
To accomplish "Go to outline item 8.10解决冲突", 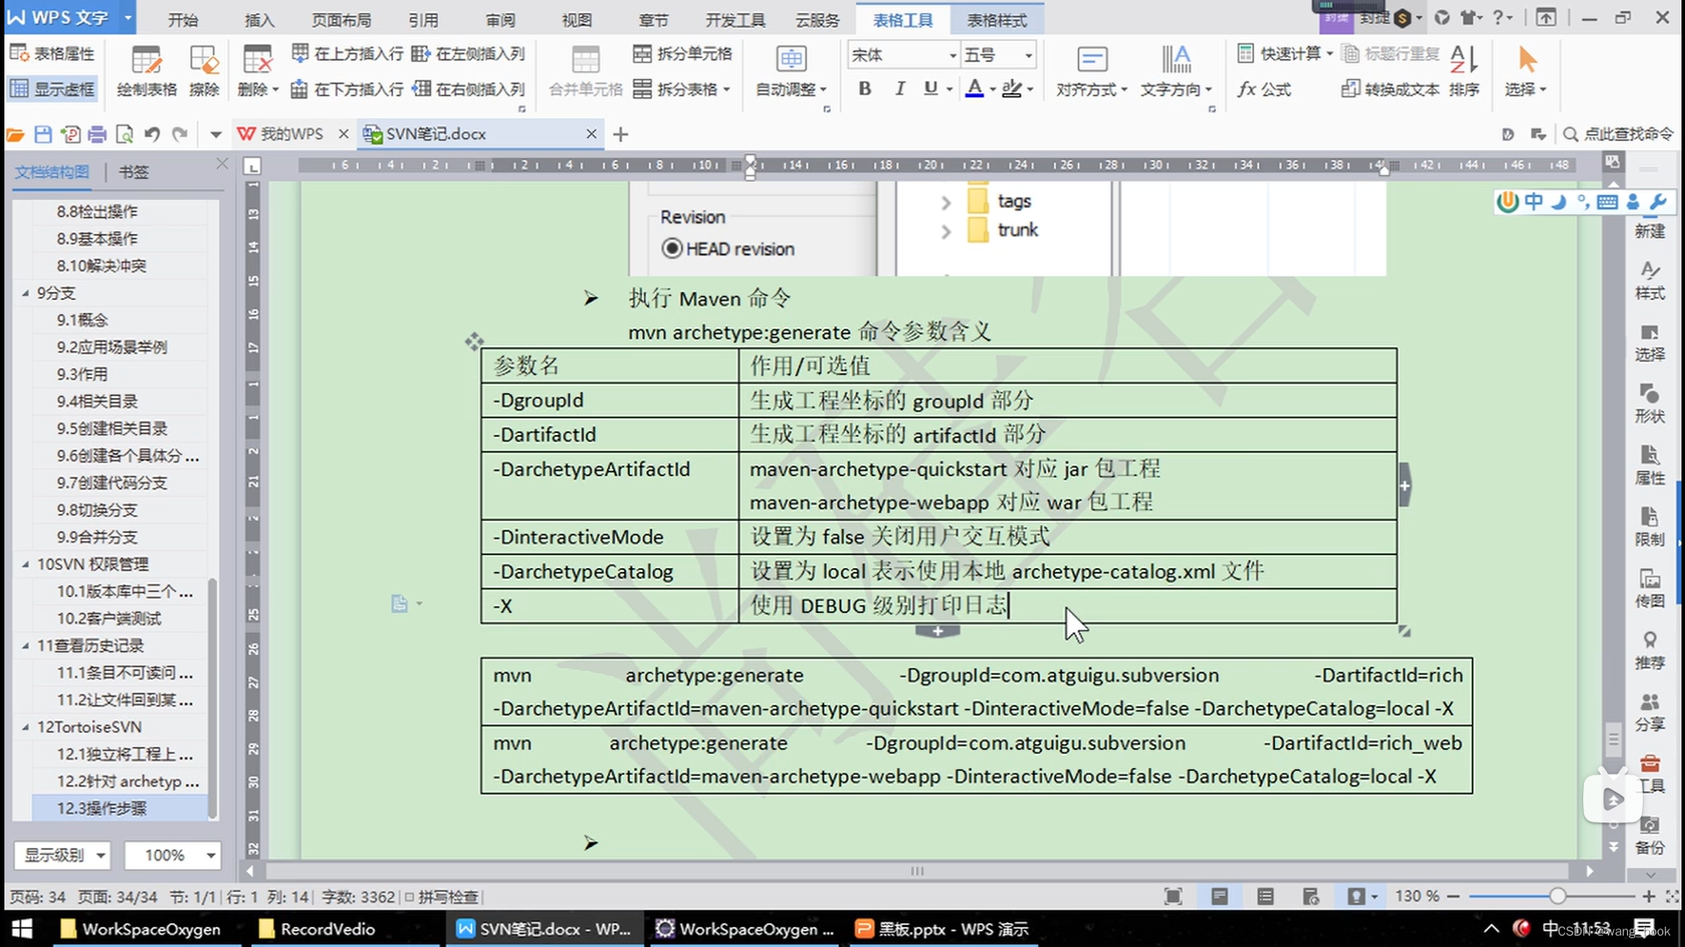I will coord(102,266).
